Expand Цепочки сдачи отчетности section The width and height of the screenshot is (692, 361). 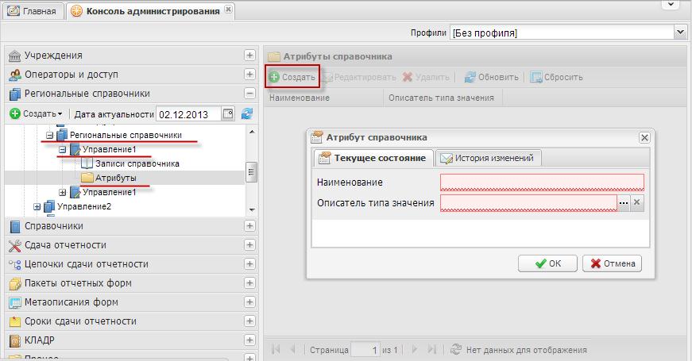tap(249, 263)
